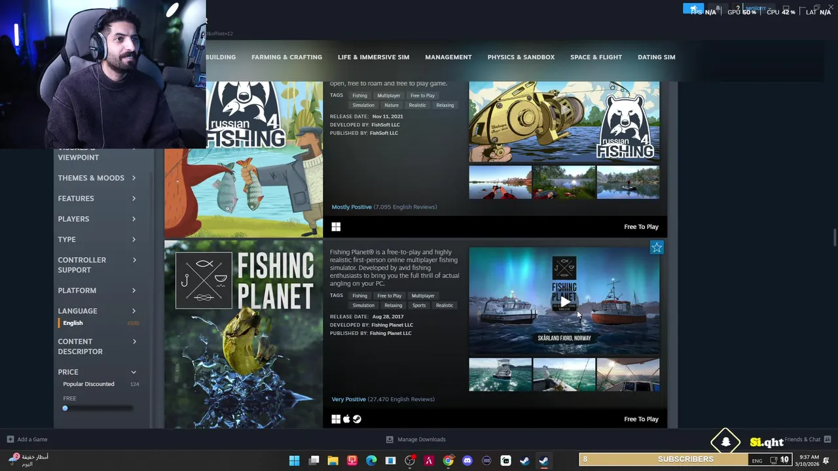The width and height of the screenshot is (838, 471).
Task: Expand the Players filter section
Action: [97, 219]
